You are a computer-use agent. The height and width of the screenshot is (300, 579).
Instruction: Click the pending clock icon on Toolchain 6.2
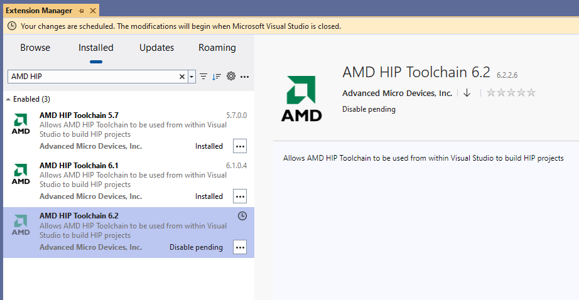[x=242, y=216]
